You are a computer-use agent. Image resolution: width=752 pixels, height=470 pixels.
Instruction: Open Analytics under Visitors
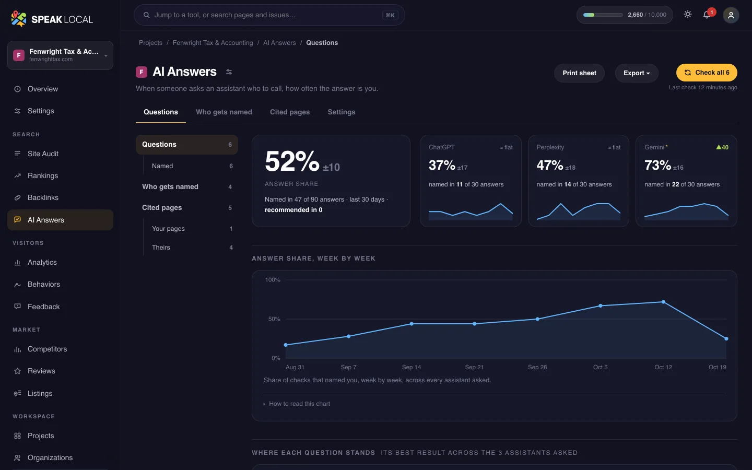click(x=60, y=262)
